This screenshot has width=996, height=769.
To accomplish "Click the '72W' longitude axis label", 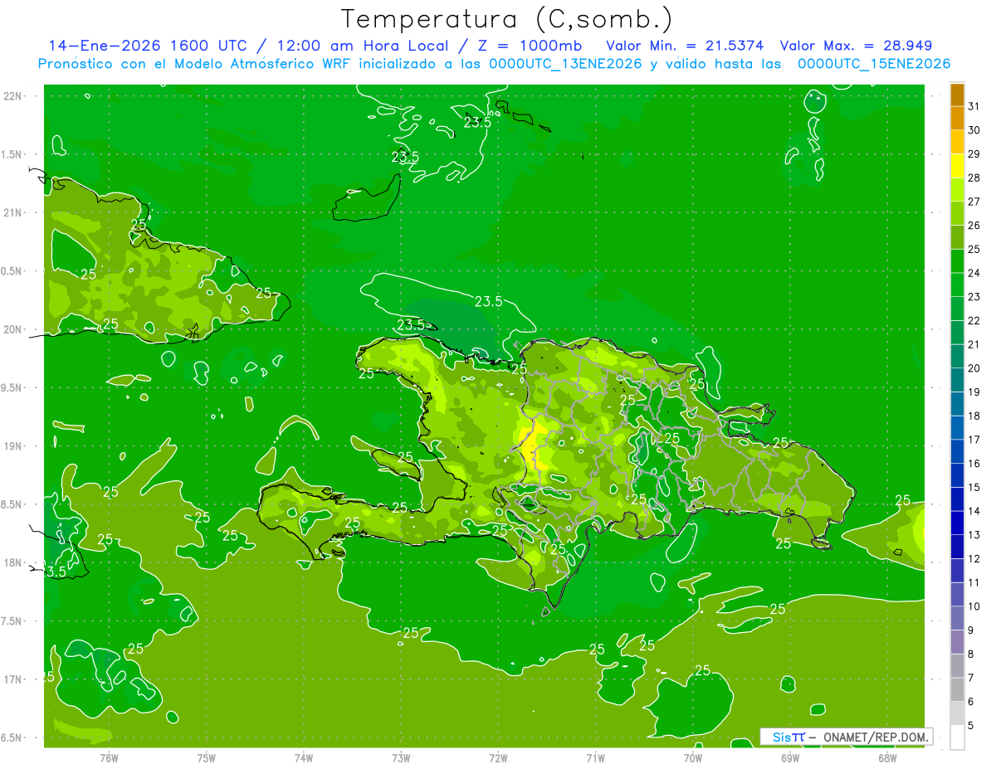I will (498, 758).
